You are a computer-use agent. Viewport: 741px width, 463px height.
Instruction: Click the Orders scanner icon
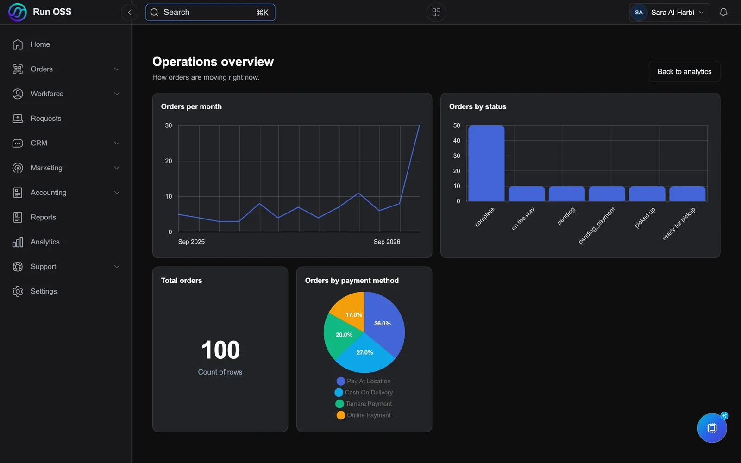click(x=18, y=69)
